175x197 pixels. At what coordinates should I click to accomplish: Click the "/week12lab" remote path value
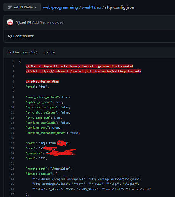tap(60, 169)
